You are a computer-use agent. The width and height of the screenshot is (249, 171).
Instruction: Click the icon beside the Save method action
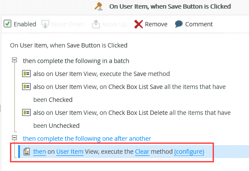26,73
